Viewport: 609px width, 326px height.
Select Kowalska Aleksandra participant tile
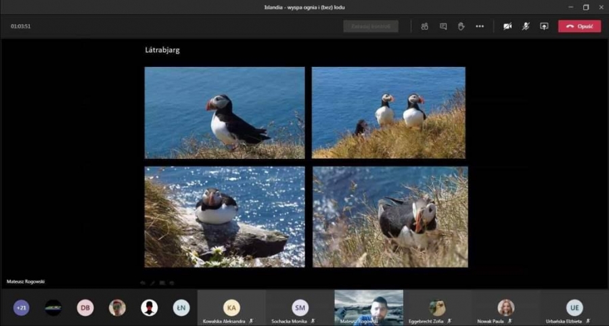(231, 308)
